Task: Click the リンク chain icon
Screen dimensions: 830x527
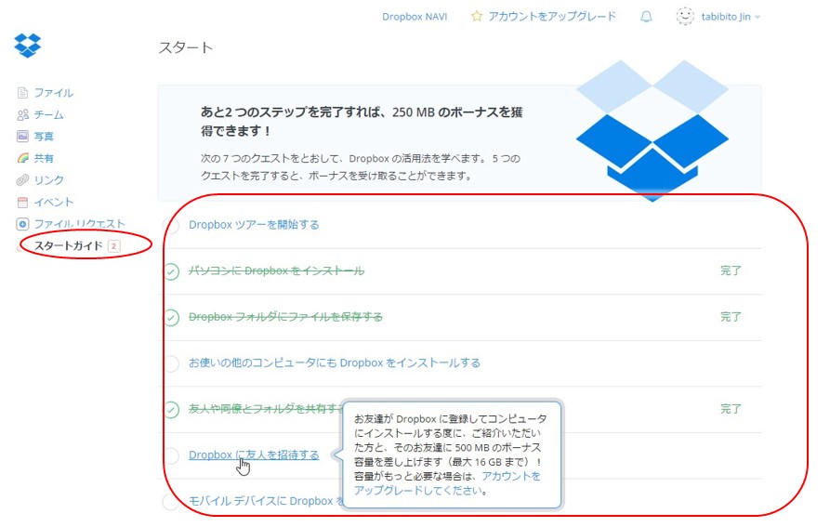Action: [22, 180]
